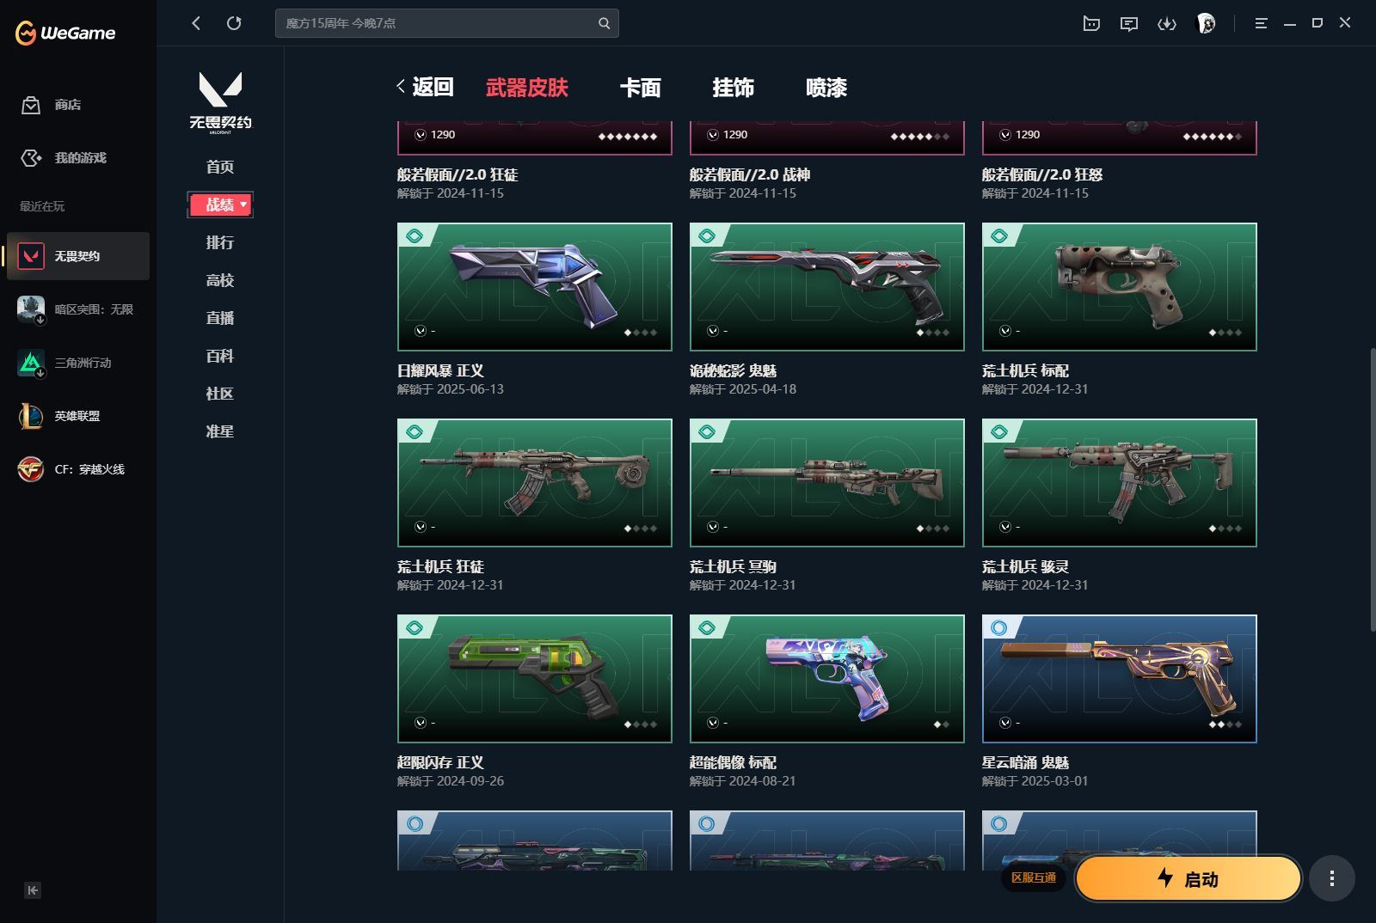The image size is (1376, 923).
Task: Click 返回 to go back
Action: tap(427, 87)
